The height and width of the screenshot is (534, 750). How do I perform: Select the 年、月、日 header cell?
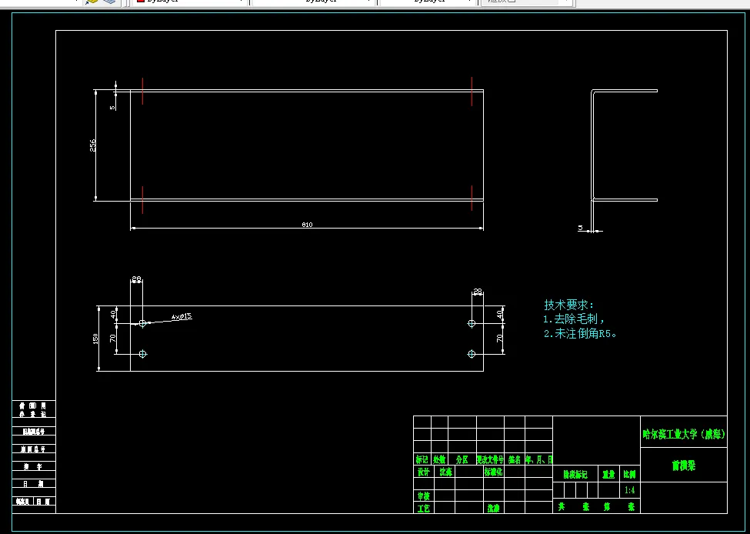point(539,459)
